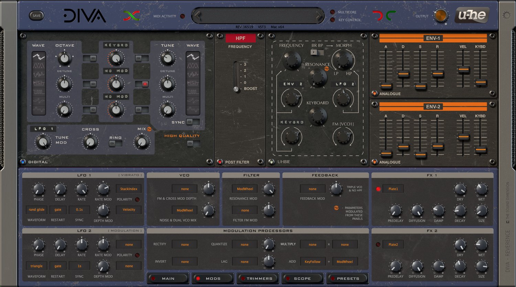The height and width of the screenshot is (287, 516).
Task: Select noise waveform in WAVE selector beside OCTAVE
Action: pos(39,74)
